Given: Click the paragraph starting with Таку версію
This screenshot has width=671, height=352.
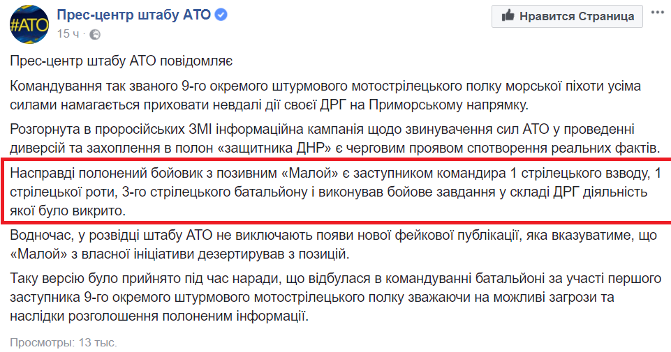Looking at the screenshot, I should [335, 298].
